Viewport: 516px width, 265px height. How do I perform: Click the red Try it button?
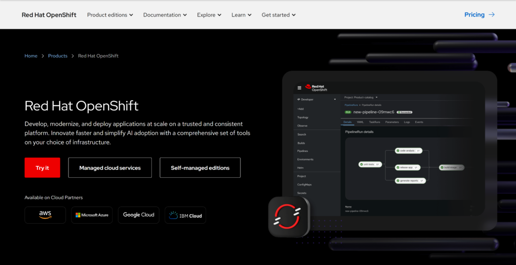coord(42,168)
